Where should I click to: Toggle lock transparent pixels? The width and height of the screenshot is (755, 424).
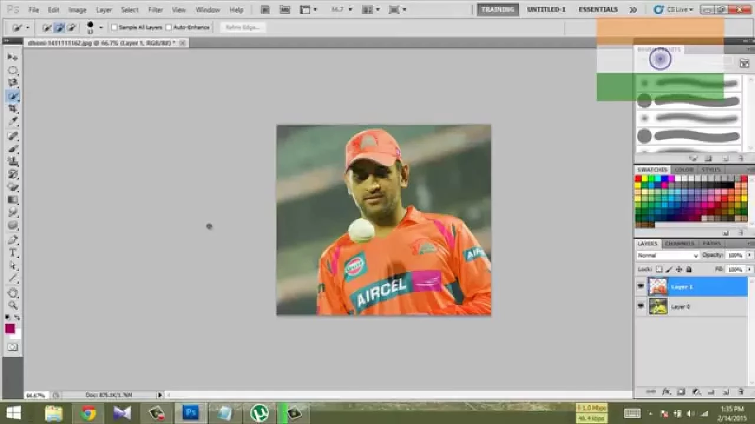click(x=659, y=269)
